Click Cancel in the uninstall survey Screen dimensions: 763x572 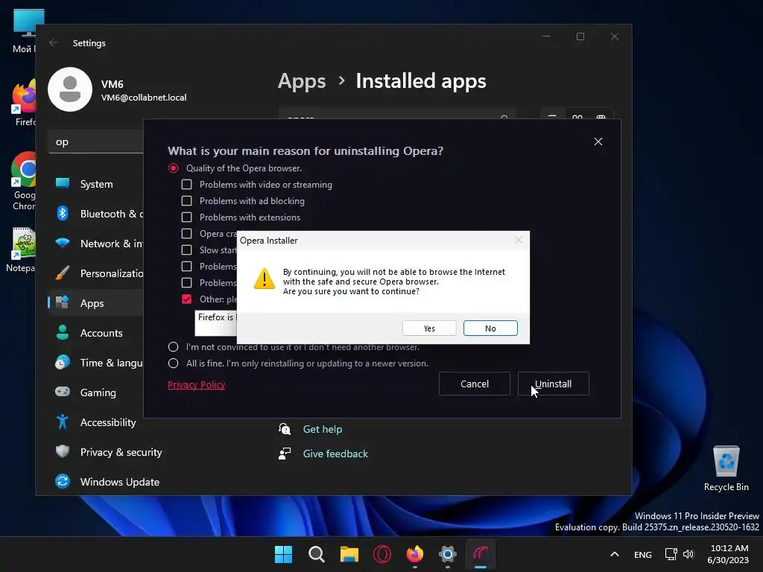click(475, 384)
